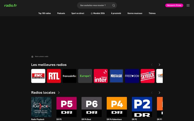Open the Genres musicaux menu item
Image resolution: width=194 pixels, height=121 pixels.
[135, 13]
